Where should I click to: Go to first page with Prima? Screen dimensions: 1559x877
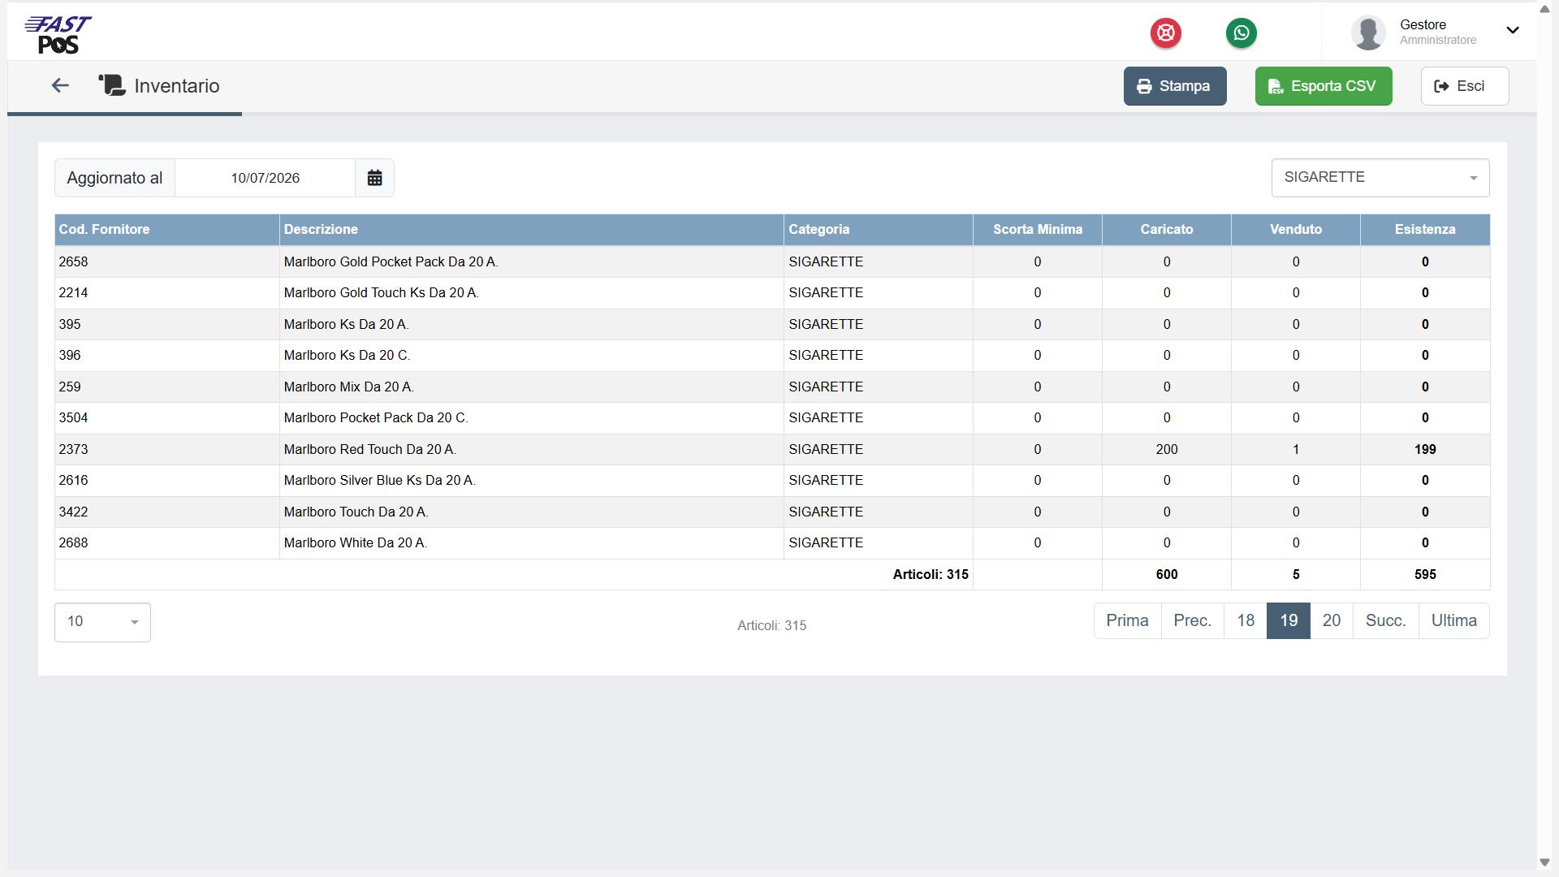click(1127, 621)
